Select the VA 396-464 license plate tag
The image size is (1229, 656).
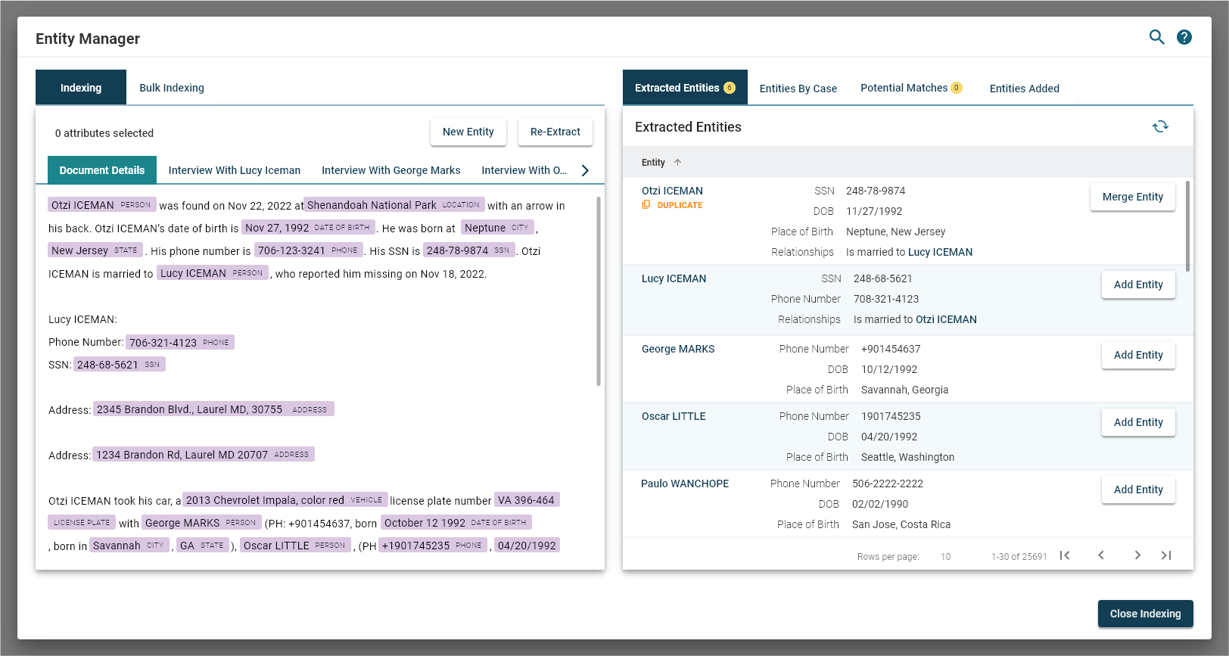(527, 500)
